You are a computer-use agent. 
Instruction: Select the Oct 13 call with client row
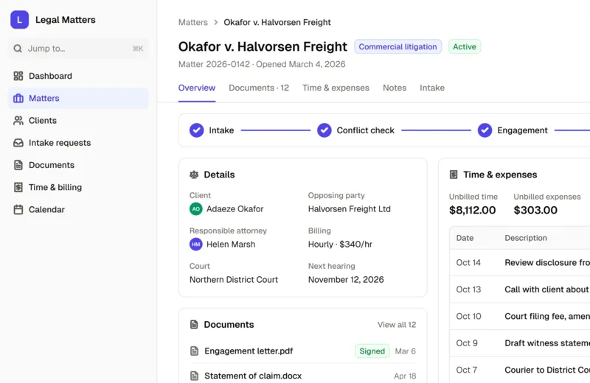[x=520, y=289]
